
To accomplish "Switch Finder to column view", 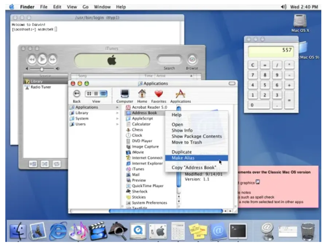I will coord(103,94).
